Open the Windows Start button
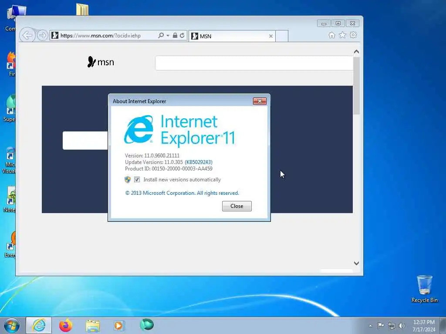Image resolution: width=446 pixels, height=334 pixels. click(12, 325)
